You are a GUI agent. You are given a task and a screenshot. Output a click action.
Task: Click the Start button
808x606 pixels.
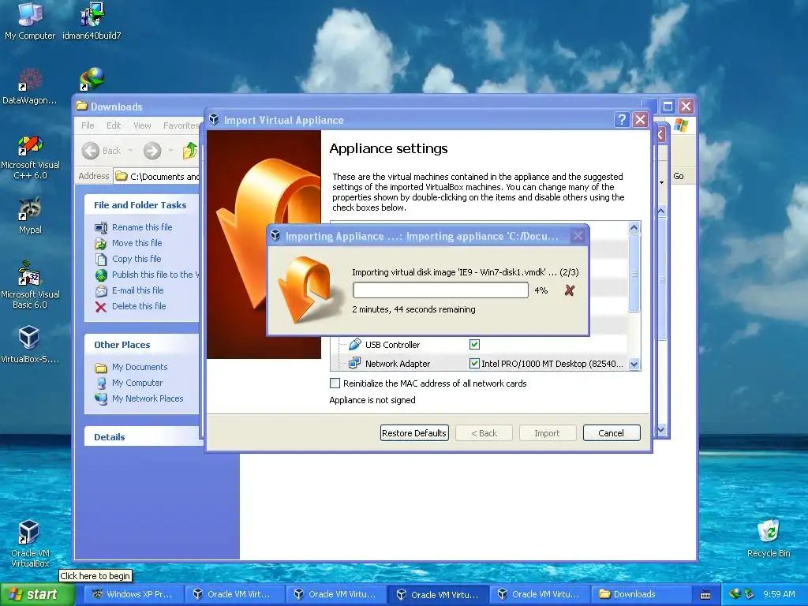38,594
